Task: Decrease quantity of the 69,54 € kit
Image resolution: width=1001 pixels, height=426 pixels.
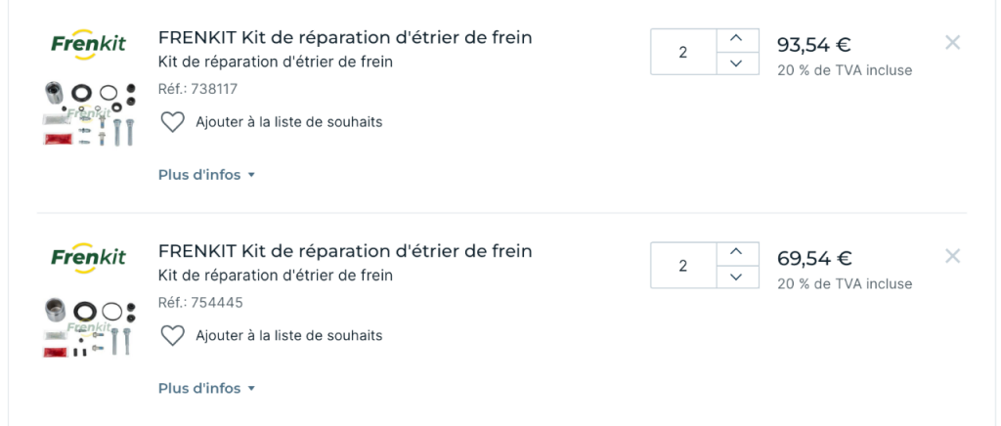Action: 737,277
